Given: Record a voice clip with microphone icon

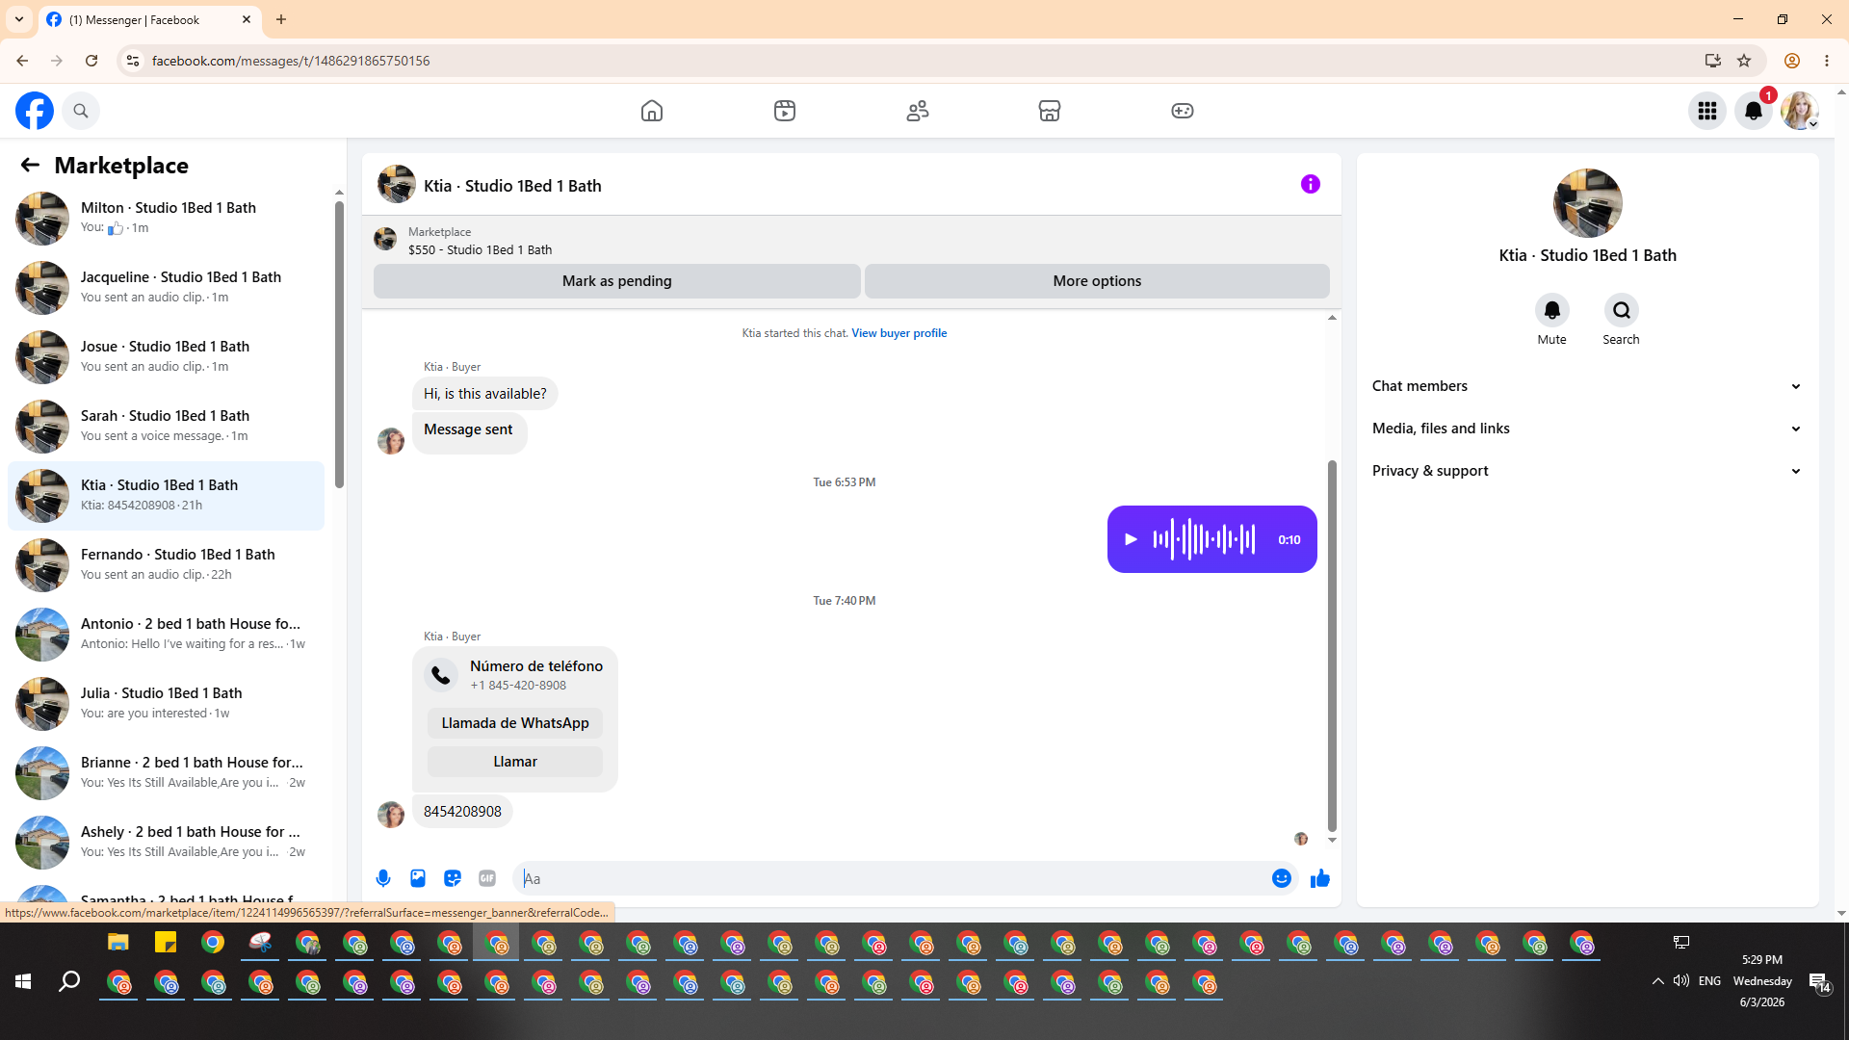Looking at the screenshot, I should coord(383,878).
